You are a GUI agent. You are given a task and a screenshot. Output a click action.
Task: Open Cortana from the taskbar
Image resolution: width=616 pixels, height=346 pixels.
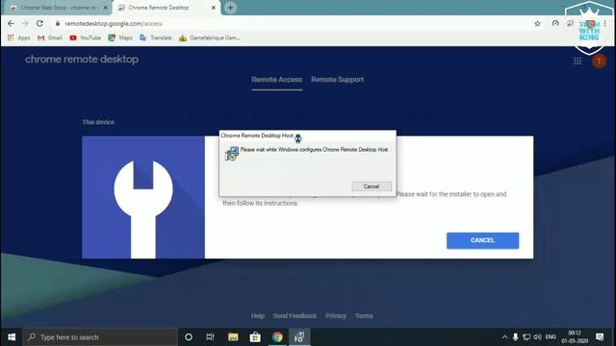(x=189, y=337)
